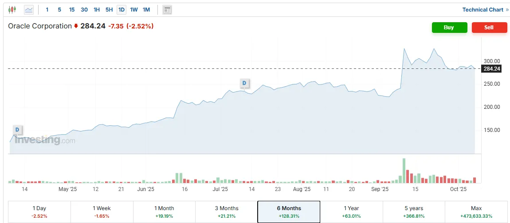Select the area chart type icon
This screenshot has width=510, height=223.
point(29,9)
